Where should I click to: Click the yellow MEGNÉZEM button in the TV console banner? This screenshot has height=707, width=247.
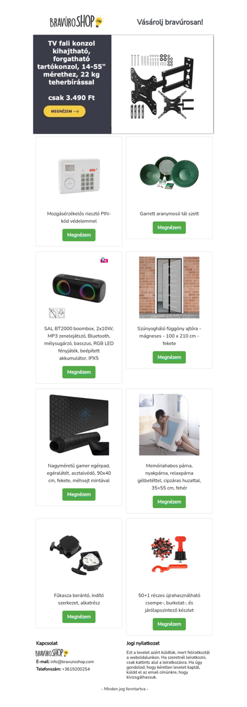pyautogui.click(x=64, y=111)
